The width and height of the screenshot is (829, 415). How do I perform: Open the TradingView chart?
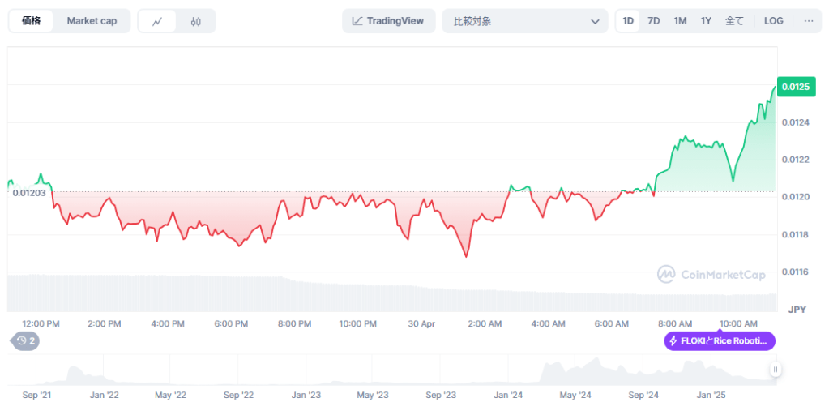[388, 21]
